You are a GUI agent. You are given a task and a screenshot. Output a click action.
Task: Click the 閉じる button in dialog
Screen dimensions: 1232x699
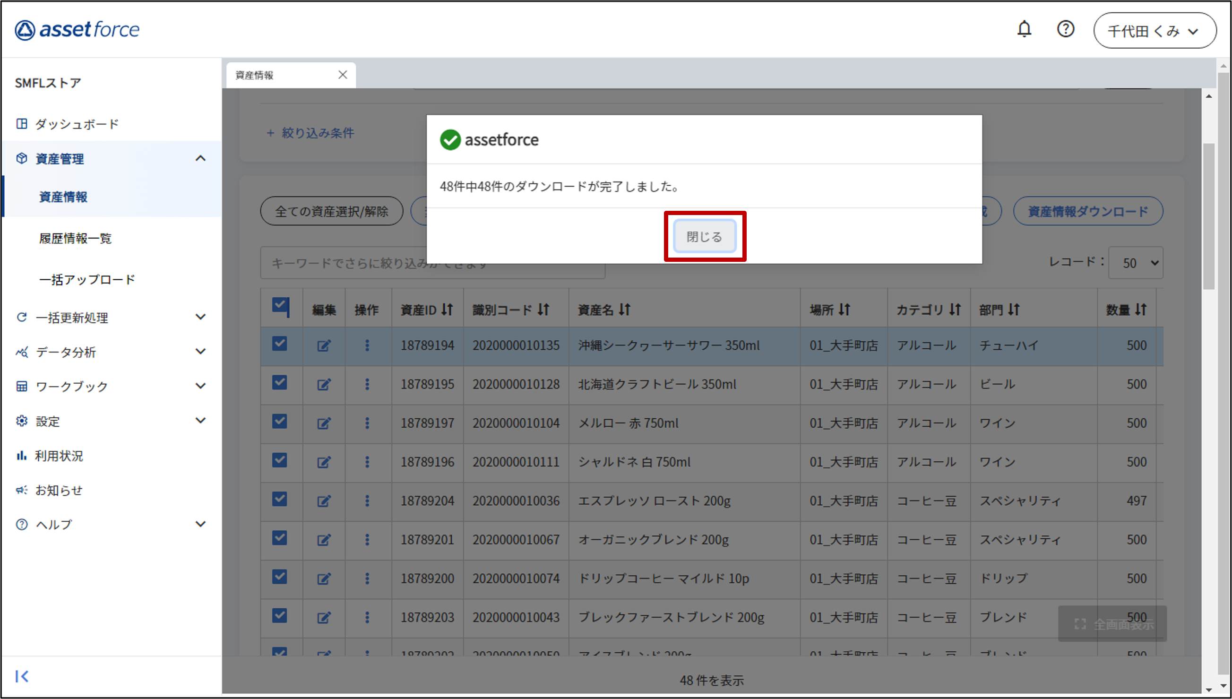point(704,236)
